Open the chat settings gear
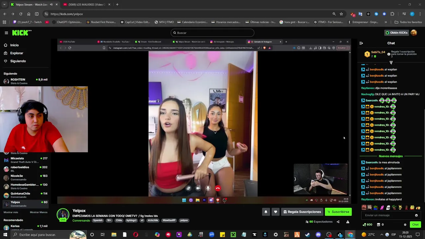The width and height of the screenshot is (425, 239). 405,225
